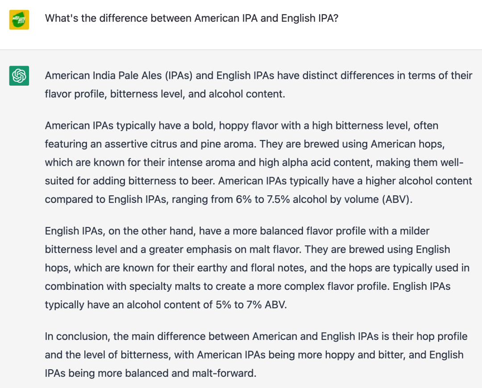Click the paragraph starting 'In conclusion'

pyautogui.click(x=256, y=355)
